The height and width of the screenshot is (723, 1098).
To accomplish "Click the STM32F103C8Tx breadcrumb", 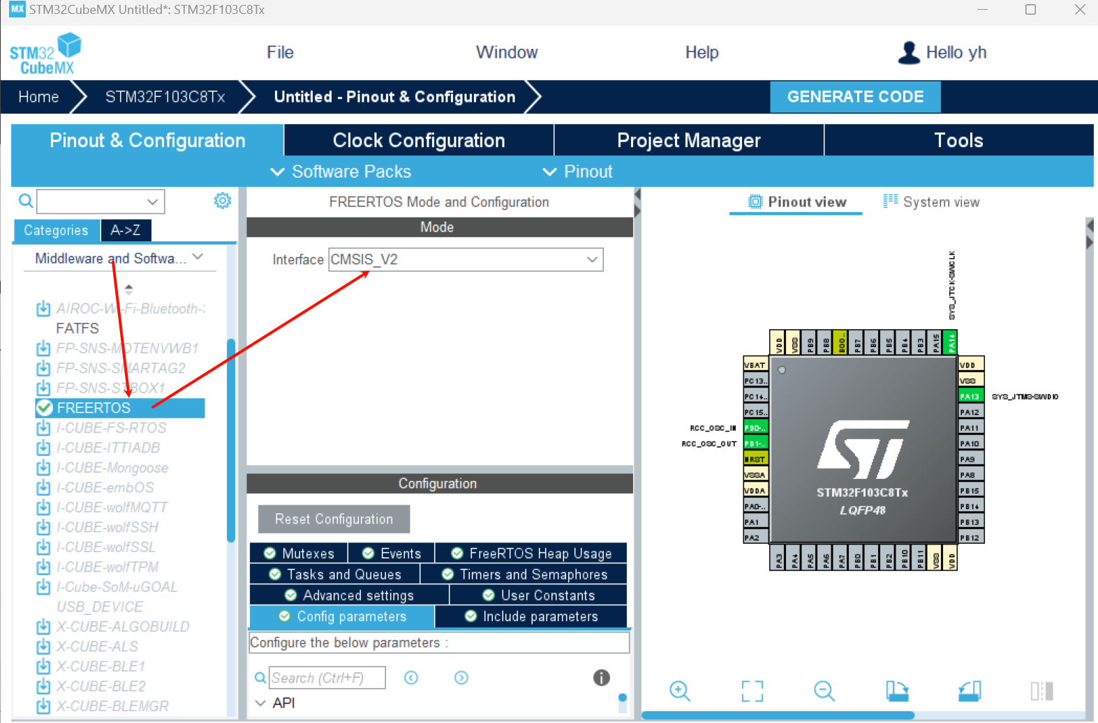I will click(x=165, y=97).
